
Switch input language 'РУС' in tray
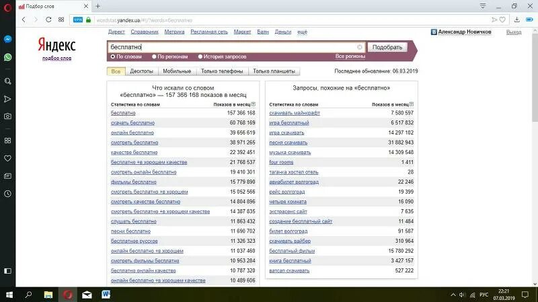(484, 295)
